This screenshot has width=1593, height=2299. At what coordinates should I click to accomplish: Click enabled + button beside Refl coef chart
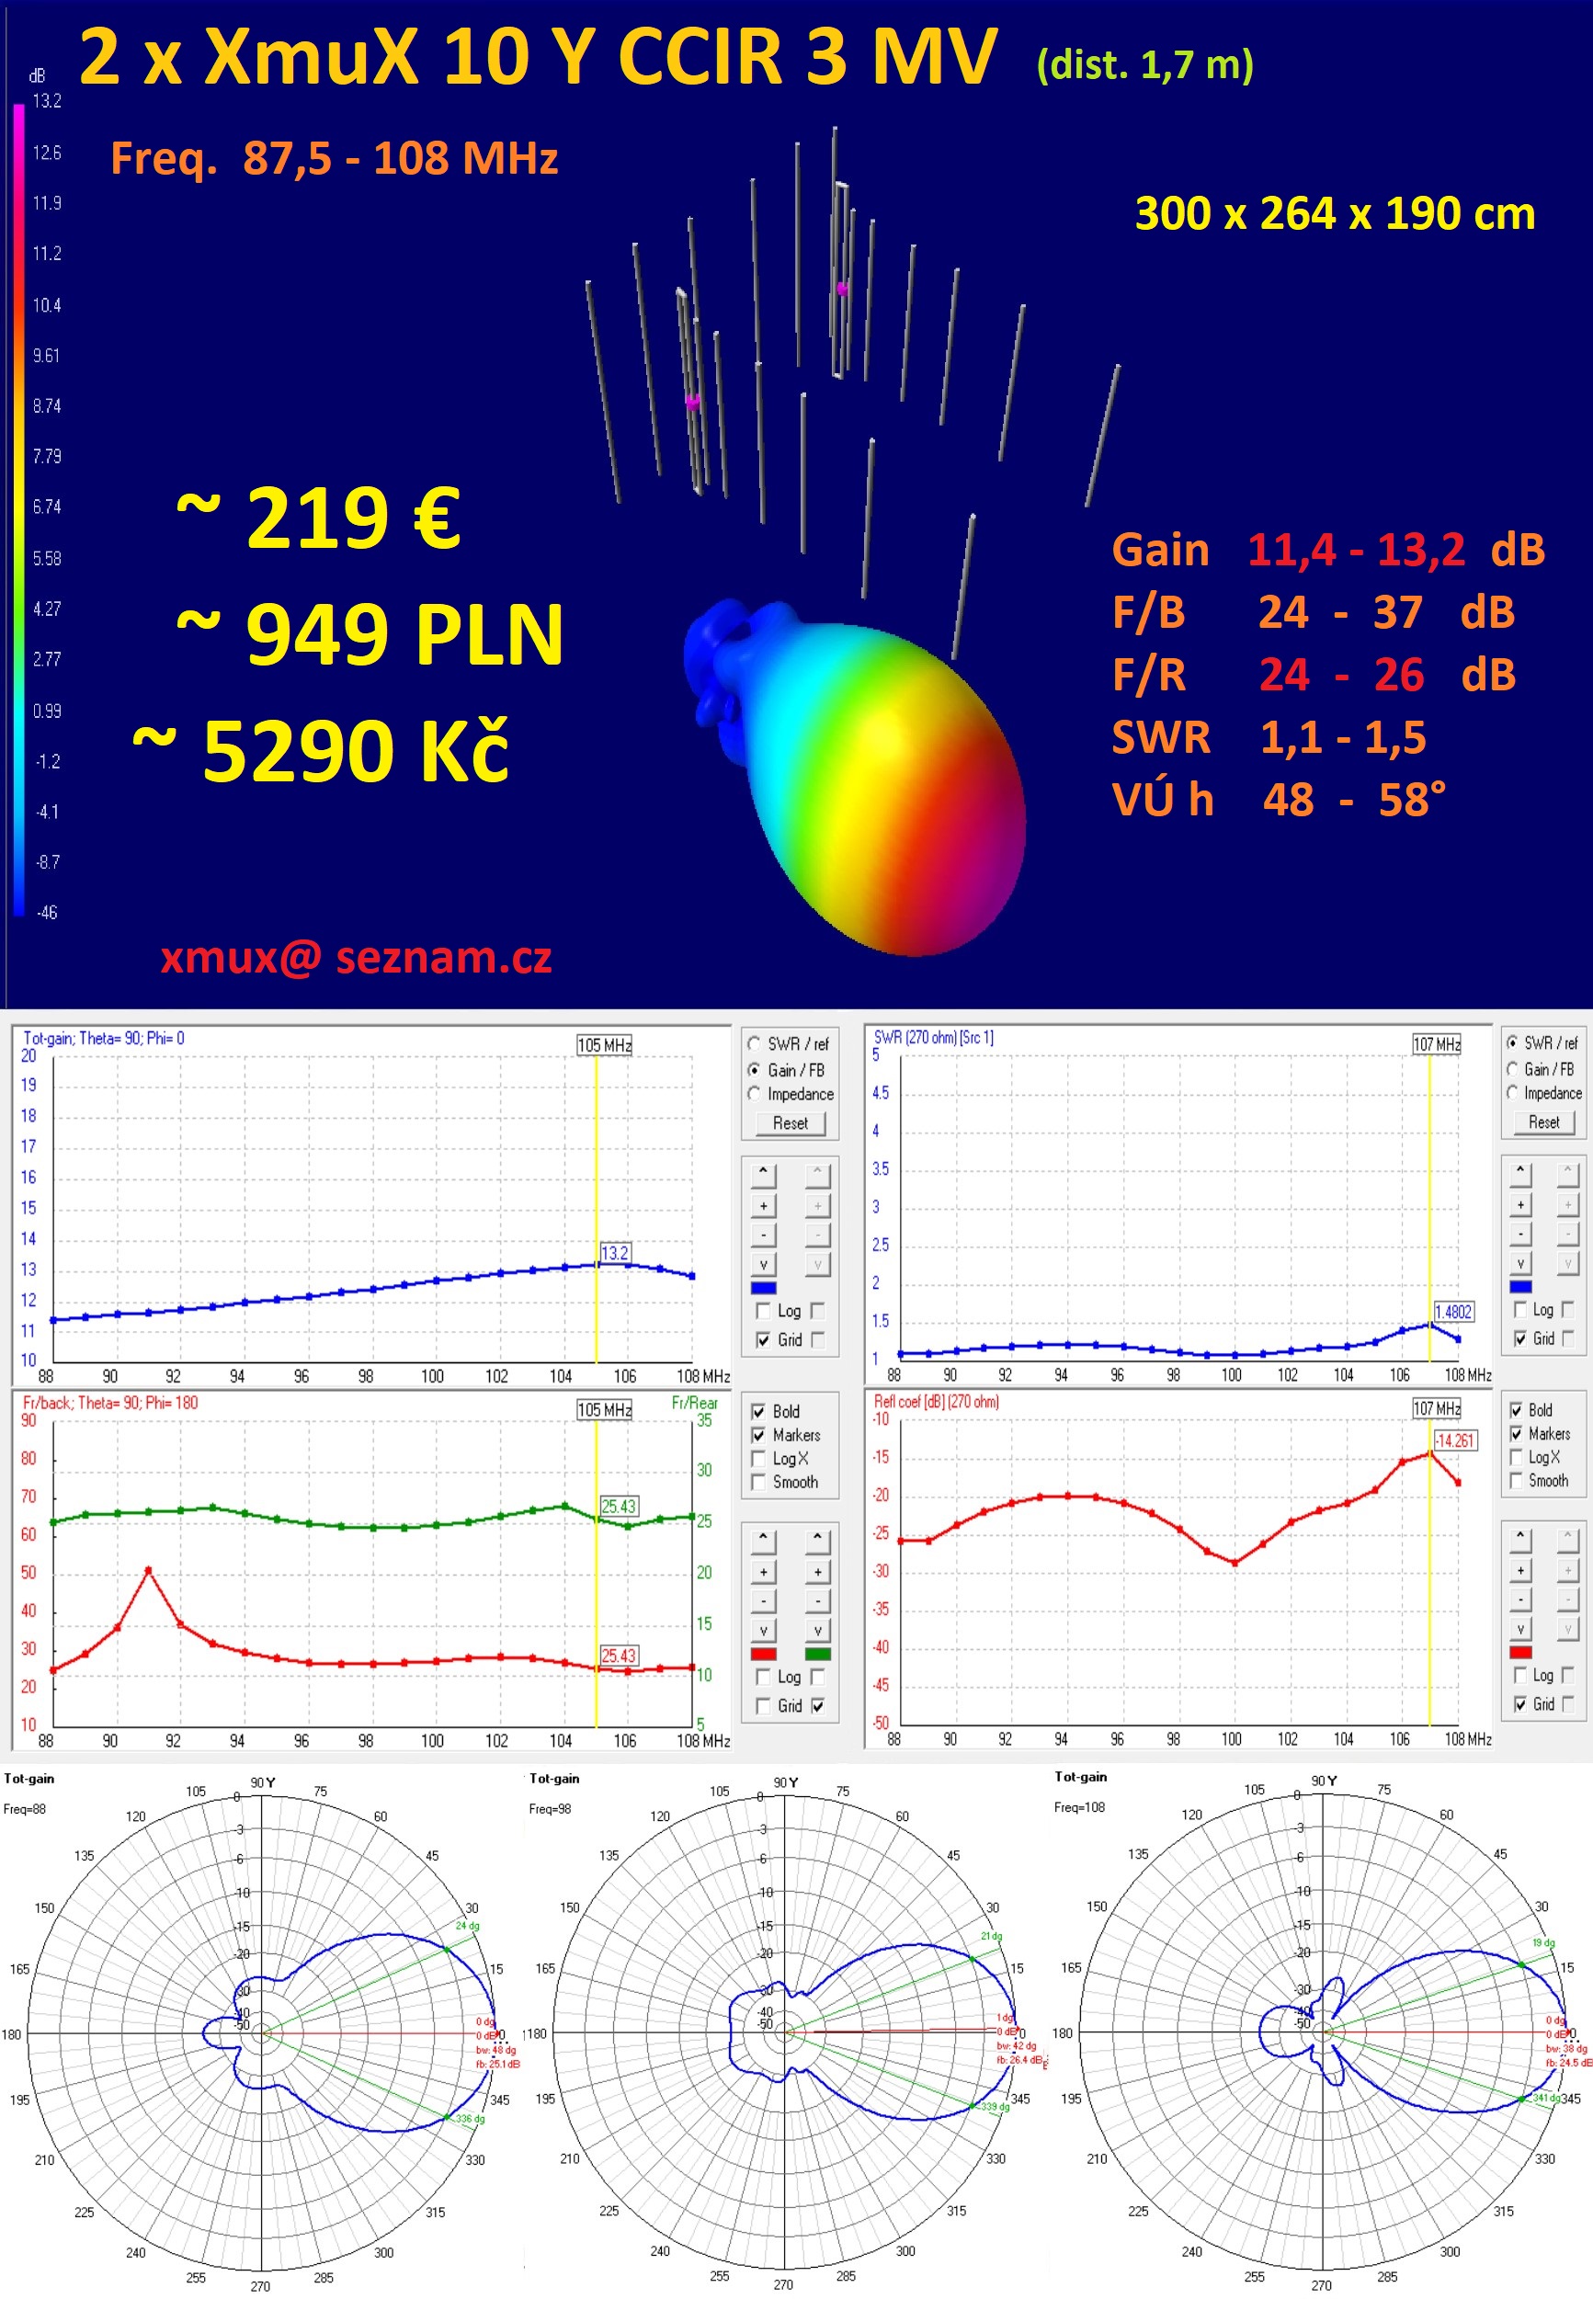(1520, 1569)
